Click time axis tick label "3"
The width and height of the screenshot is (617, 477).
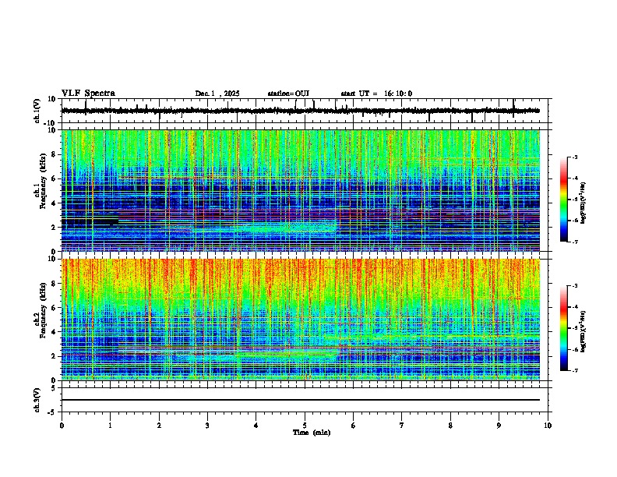(x=207, y=426)
